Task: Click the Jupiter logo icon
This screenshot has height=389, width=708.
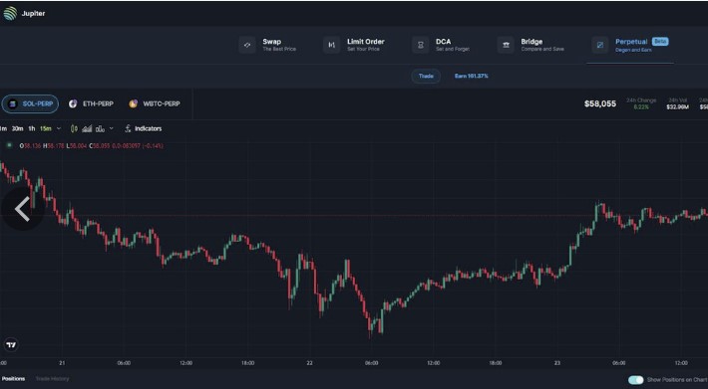Action: coord(10,14)
